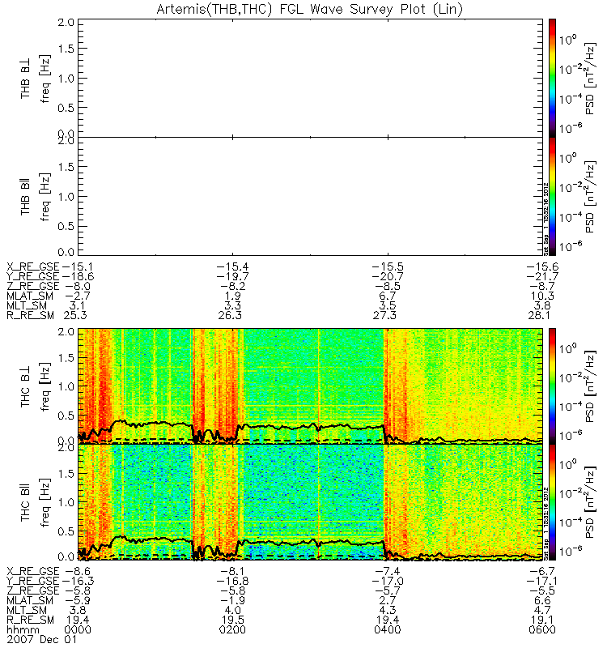Click the THB R_RE_SM value "26.3"

230,316
